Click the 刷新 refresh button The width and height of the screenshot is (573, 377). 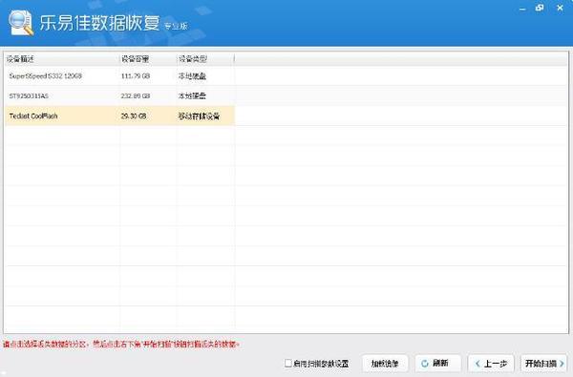[x=437, y=363]
